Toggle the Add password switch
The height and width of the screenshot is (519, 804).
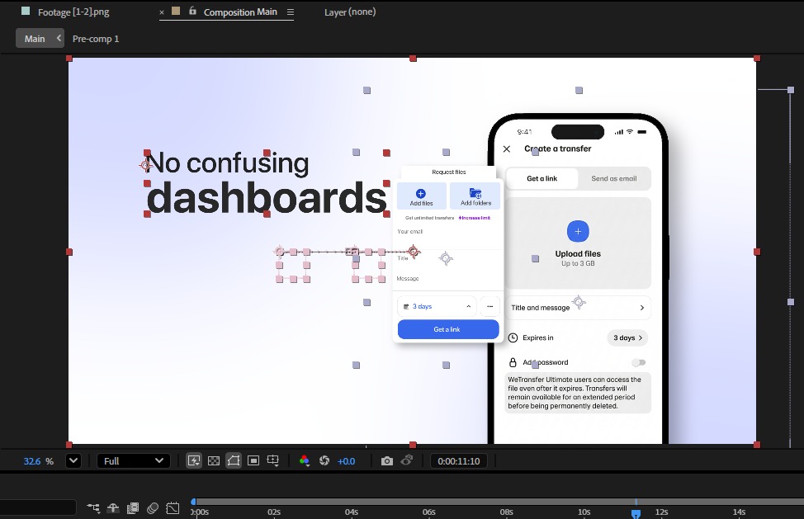tap(638, 363)
